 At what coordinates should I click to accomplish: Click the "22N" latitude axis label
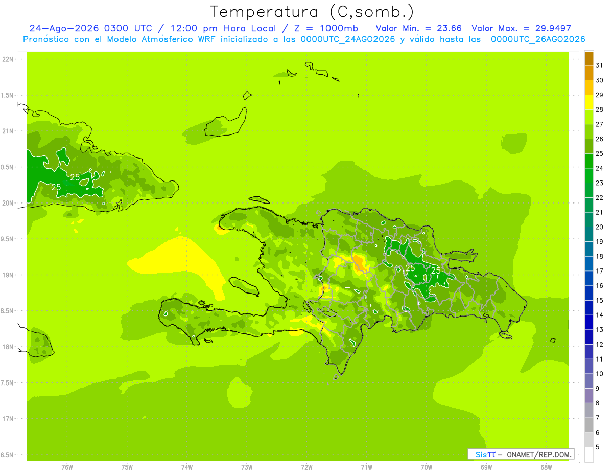(x=9, y=59)
